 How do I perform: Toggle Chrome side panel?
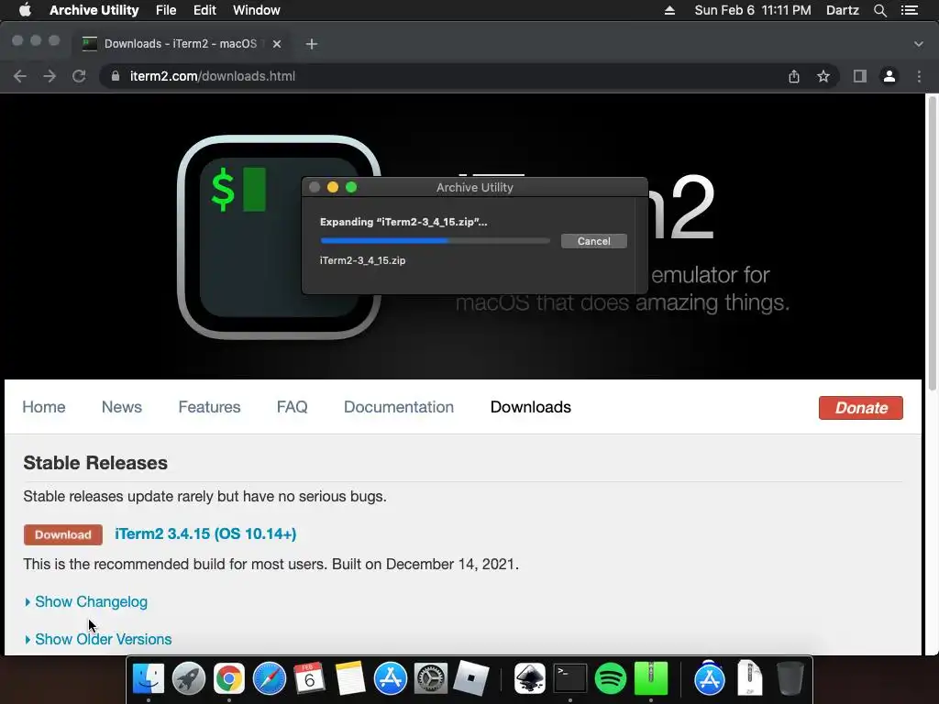click(860, 76)
